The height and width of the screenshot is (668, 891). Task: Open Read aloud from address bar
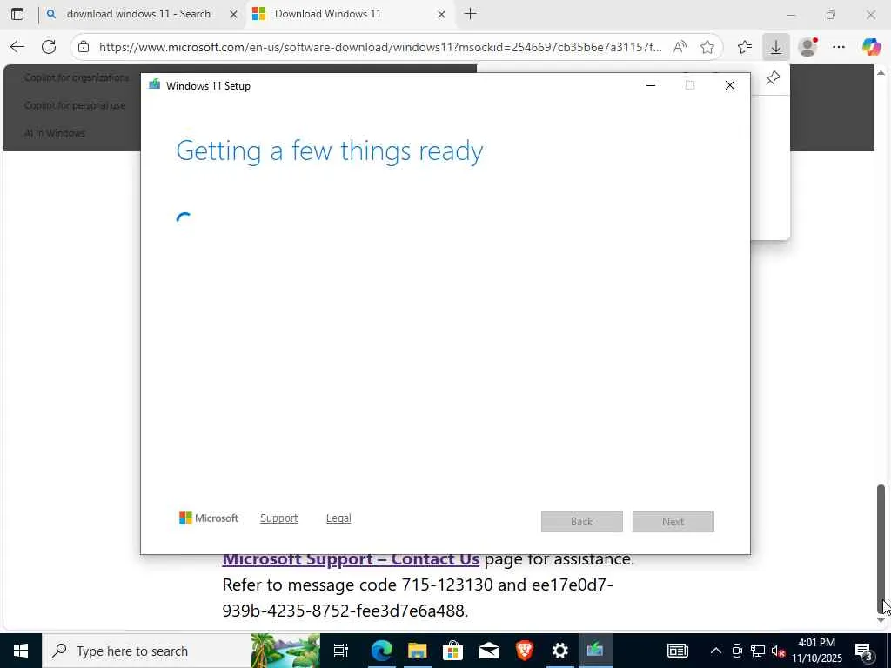(680, 47)
